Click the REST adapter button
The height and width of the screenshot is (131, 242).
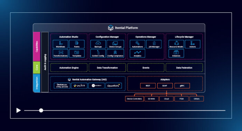click(148, 86)
